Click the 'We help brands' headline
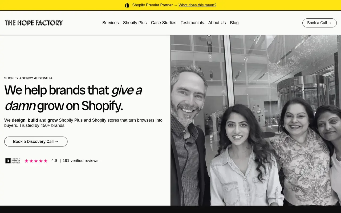The width and height of the screenshot is (341, 213). point(73,98)
